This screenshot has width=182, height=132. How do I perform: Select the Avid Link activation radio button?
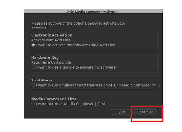coord(33,45)
